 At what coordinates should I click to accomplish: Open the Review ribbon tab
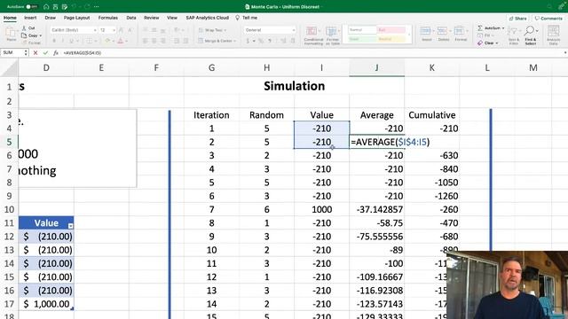pyautogui.click(x=152, y=18)
